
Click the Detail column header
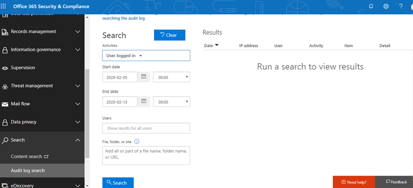(385, 46)
